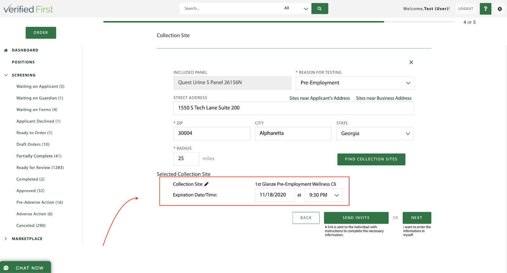Open help with the question mark icon
The image size is (507, 273).
[x=485, y=9]
